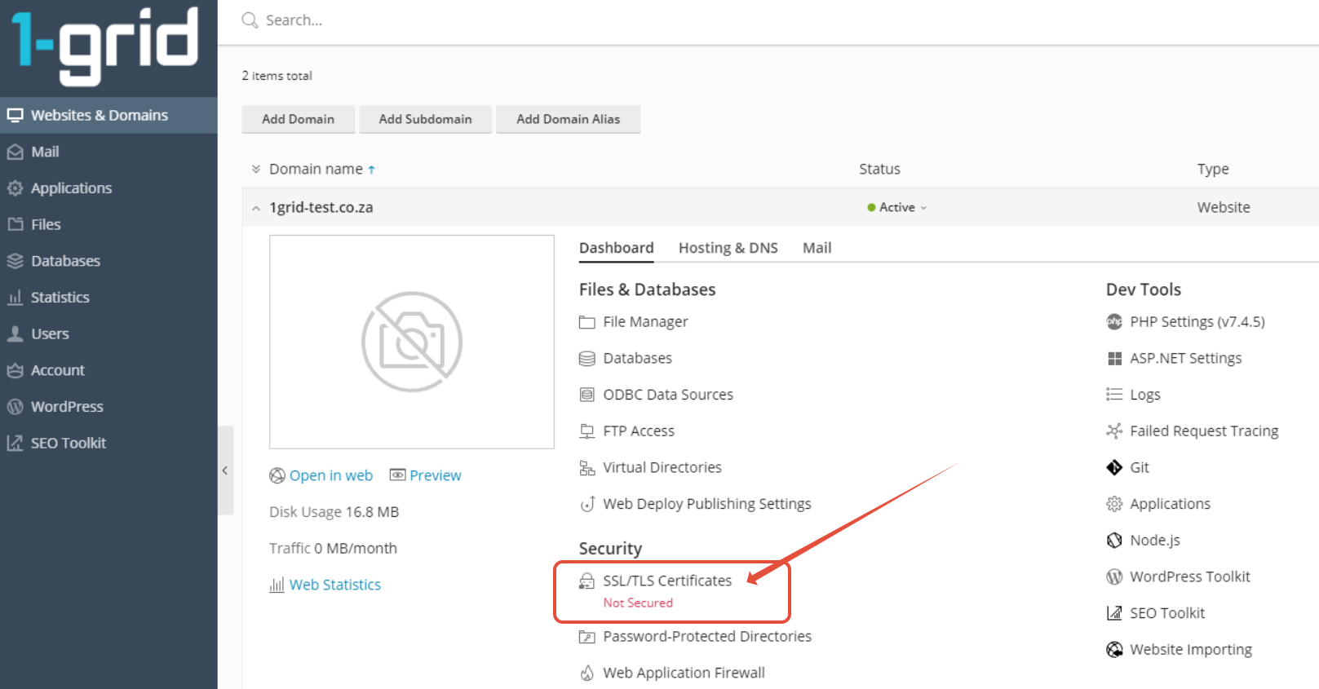Click the search magnifier icon
Screen dimensions: 1319x689
250,20
